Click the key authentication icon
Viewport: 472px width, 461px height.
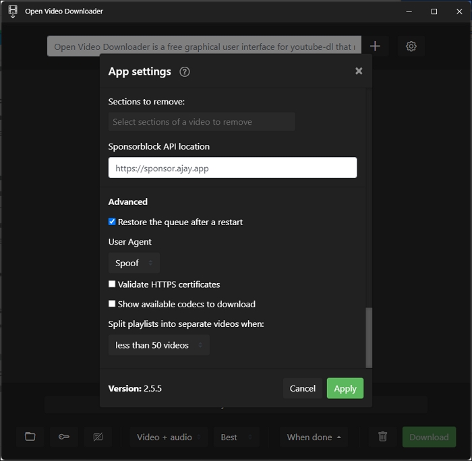coord(64,436)
